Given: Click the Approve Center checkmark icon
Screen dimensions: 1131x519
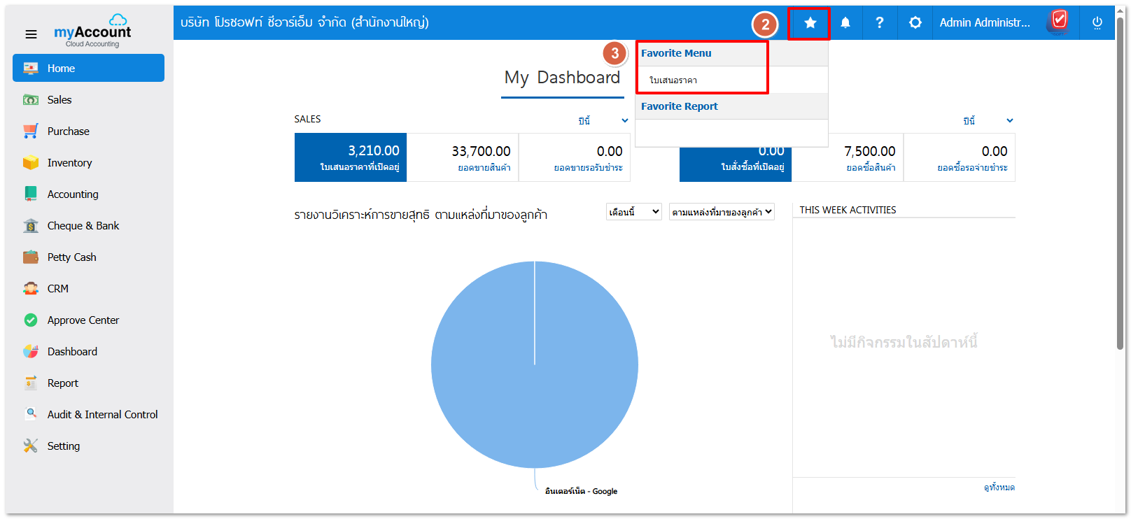Looking at the screenshot, I should coord(31,320).
